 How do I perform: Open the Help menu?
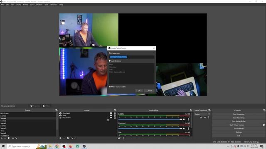[x=61, y=5]
